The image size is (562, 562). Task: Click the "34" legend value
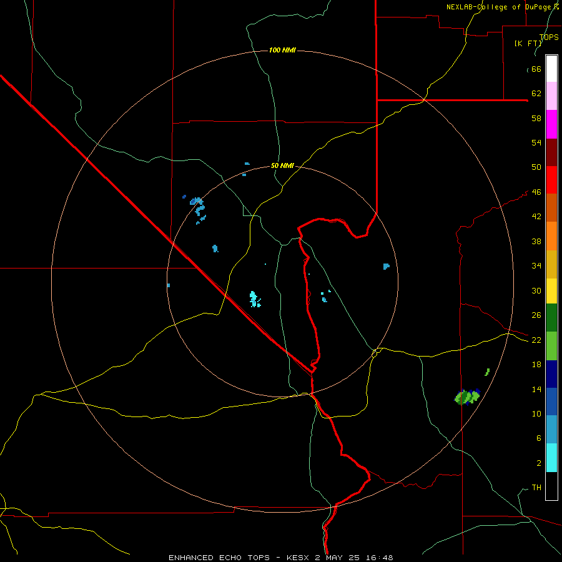(536, 266)
